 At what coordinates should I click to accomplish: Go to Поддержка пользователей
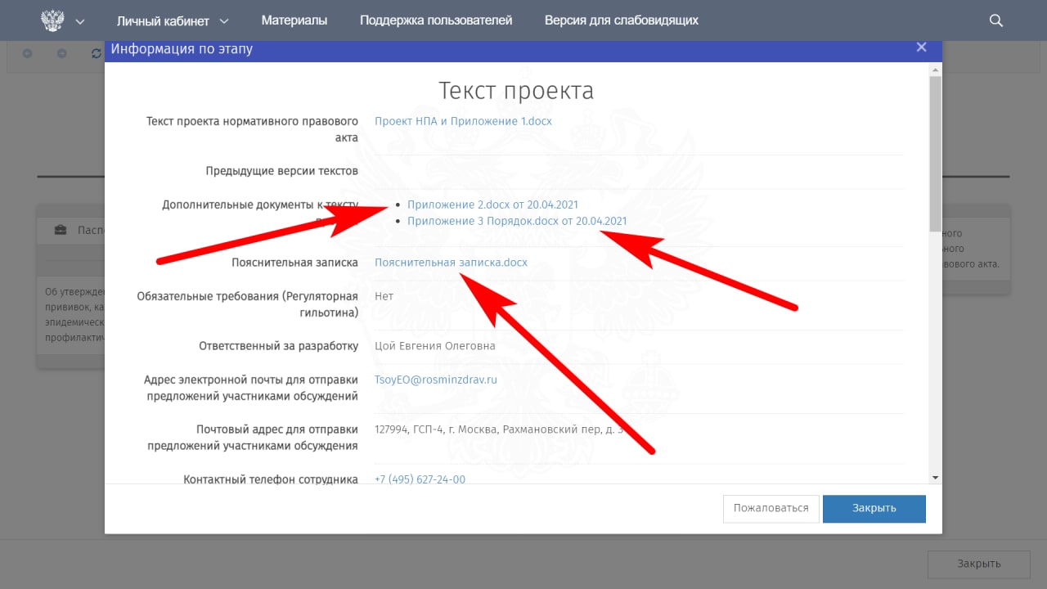pyautogui.click(x=436, y=20)
